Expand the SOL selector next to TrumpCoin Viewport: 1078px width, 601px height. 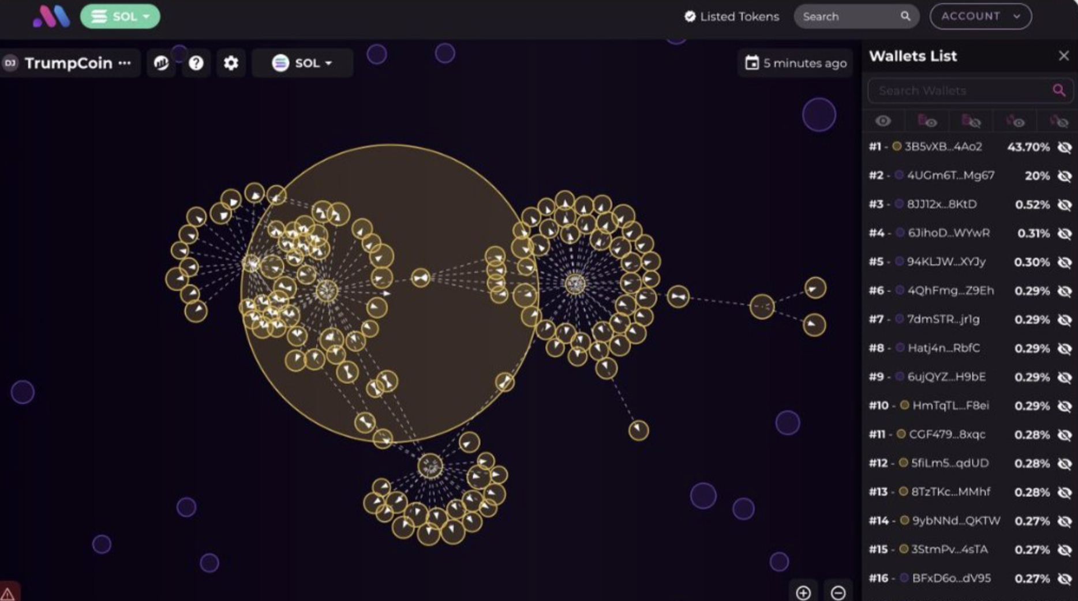tap(302, 63)
